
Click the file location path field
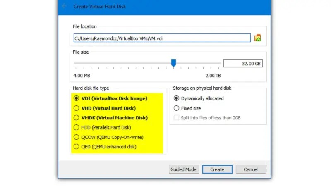click(162, 38)
